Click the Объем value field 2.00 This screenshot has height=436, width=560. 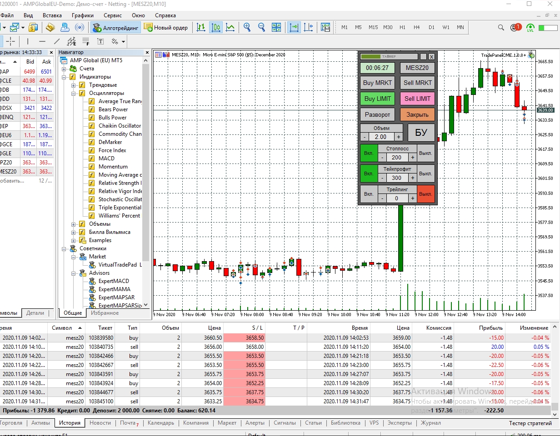(x=381, y=137)
